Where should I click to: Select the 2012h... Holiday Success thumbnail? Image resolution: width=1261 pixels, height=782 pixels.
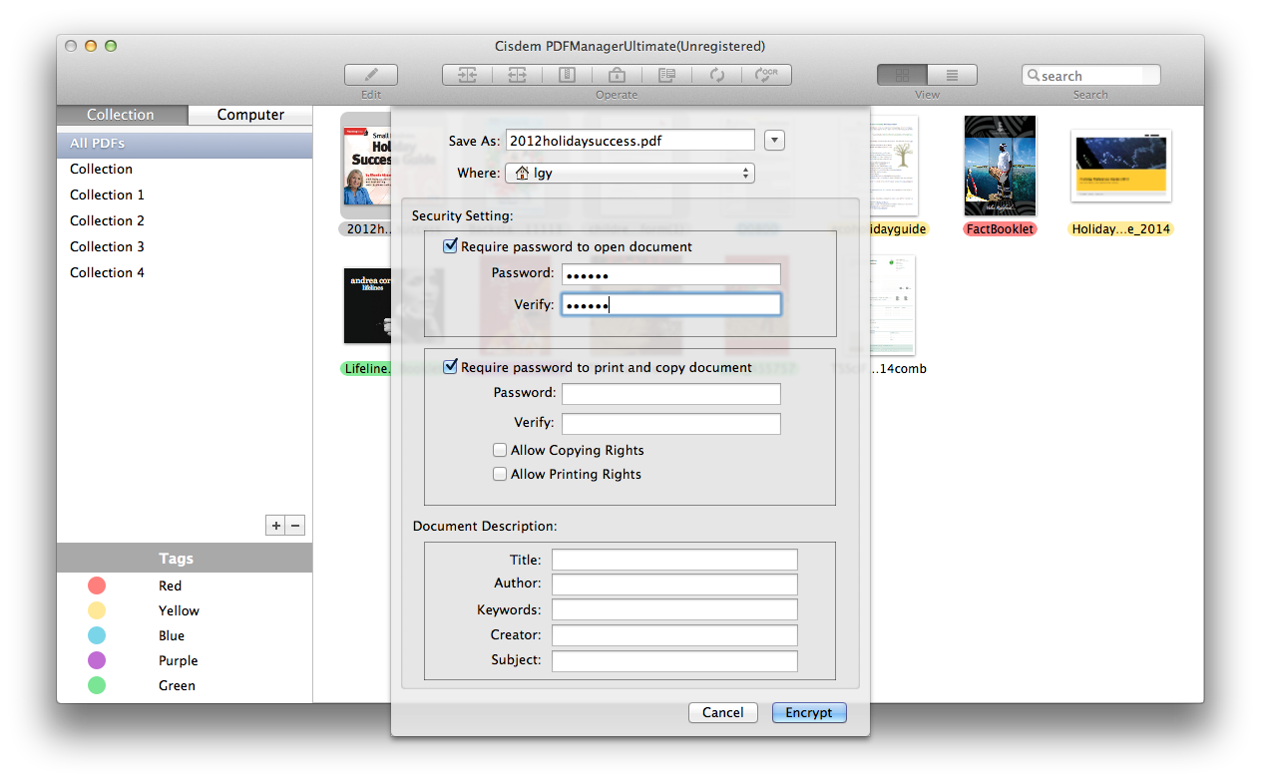(x=365, y=166)
